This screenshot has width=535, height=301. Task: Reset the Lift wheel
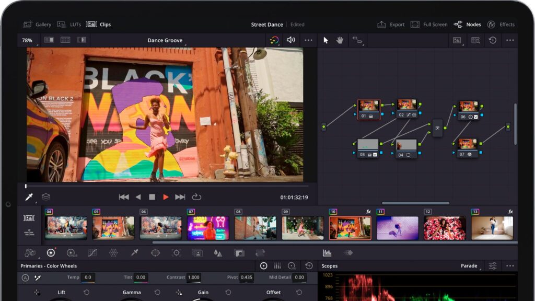coord(87,293)
